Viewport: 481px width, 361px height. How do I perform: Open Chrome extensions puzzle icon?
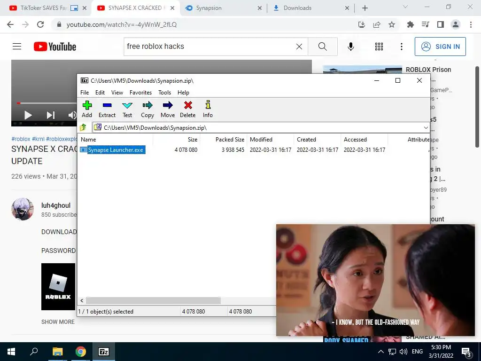tap(410, 24)
